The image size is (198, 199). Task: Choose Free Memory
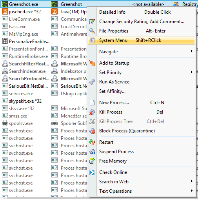[x=142, y=161]
